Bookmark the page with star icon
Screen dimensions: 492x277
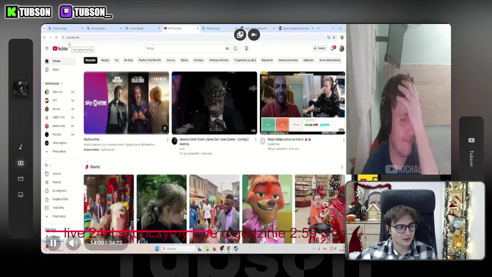(x=334, y=37)
